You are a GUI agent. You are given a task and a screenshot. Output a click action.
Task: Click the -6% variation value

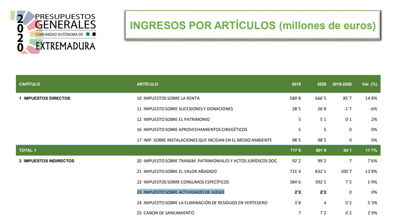coord(374,109)
